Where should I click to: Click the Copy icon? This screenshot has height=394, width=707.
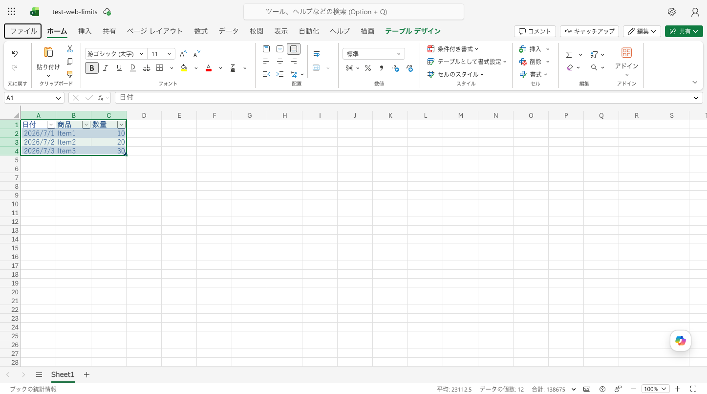coord(70,62)
